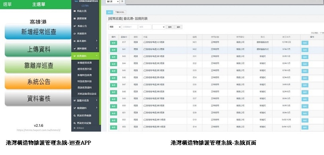This screenshot has height=155, width=324.
Task: Click the chat icon beside sidebar 系統留言
Action: pos(74,33)
